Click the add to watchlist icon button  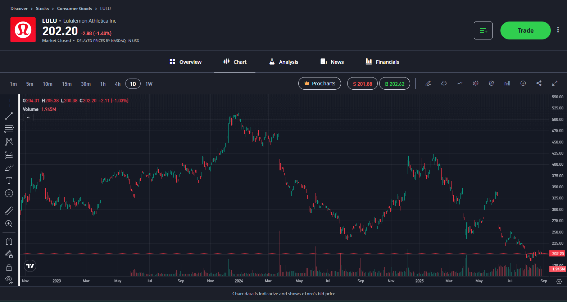click(x=483, y=30)
